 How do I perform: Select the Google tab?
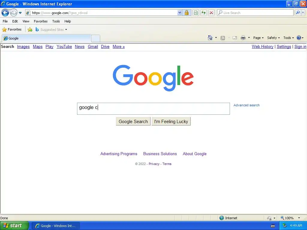click(46, 38)
